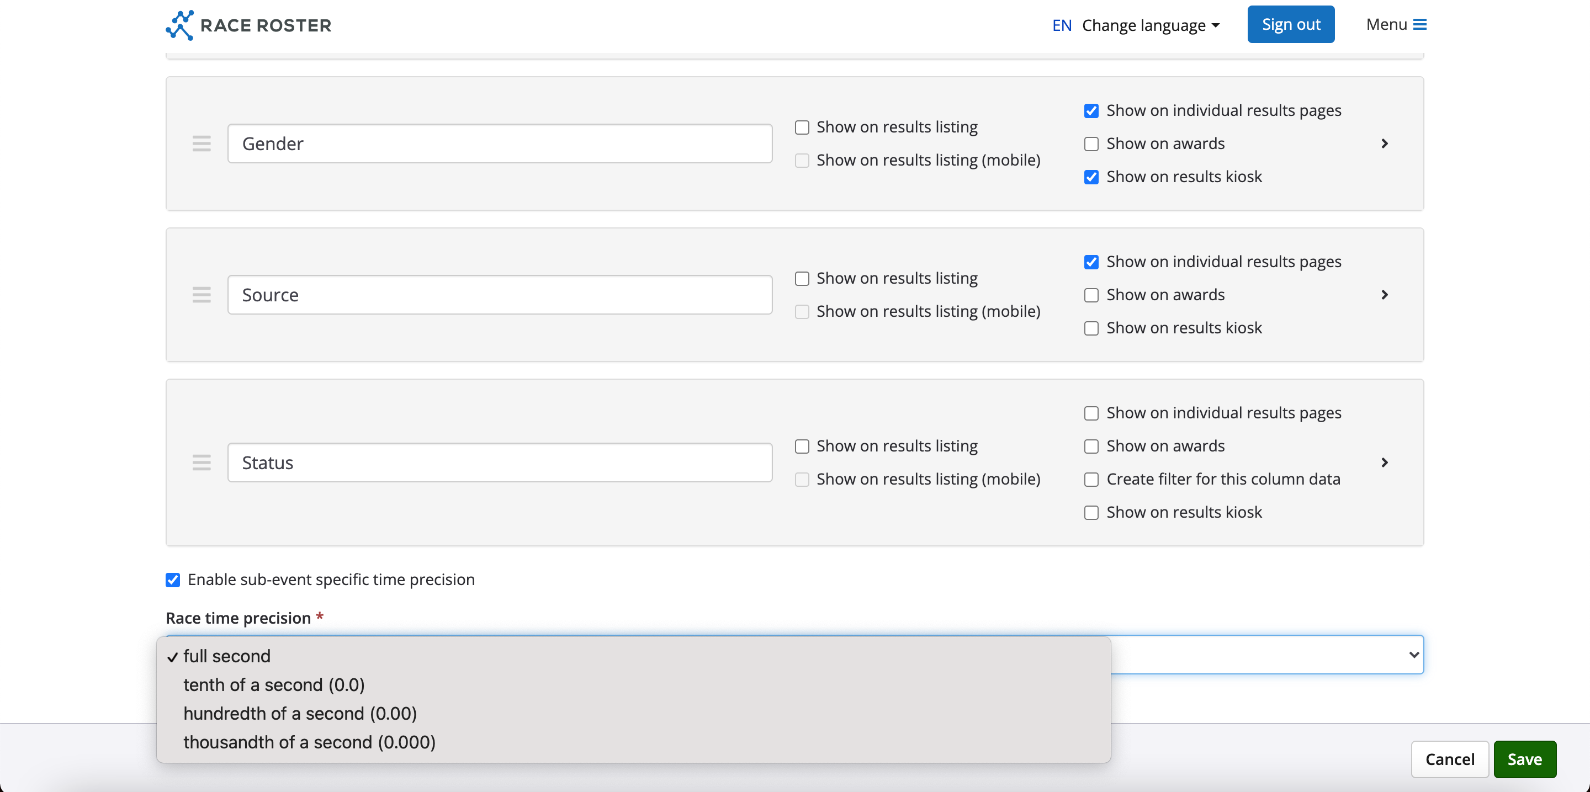This screenshot has width=1590, height=792.
Task: Click the drag handle beside Status field
Action: tap(201, 463)
